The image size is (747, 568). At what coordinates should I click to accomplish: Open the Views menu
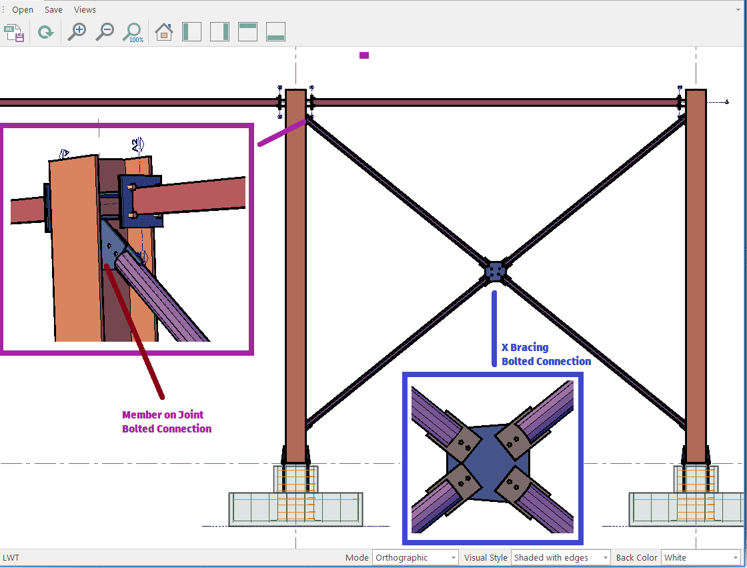[85, 10]
